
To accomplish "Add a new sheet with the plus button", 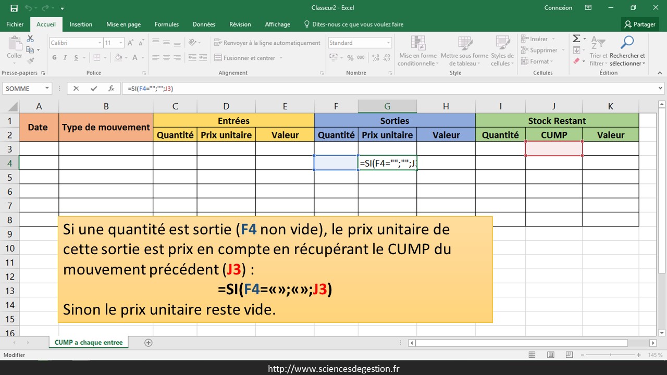I will pos(149,343).
